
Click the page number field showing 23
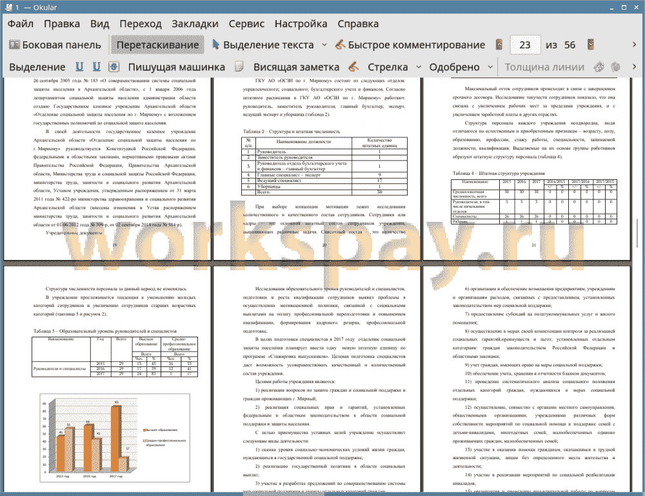(x=525, y=45)
